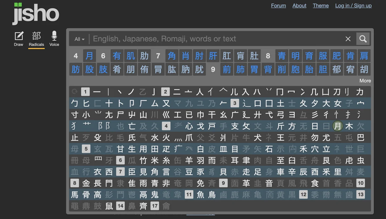Show More kanji results
Screen dimensions: 386x219
click(365, 81)
